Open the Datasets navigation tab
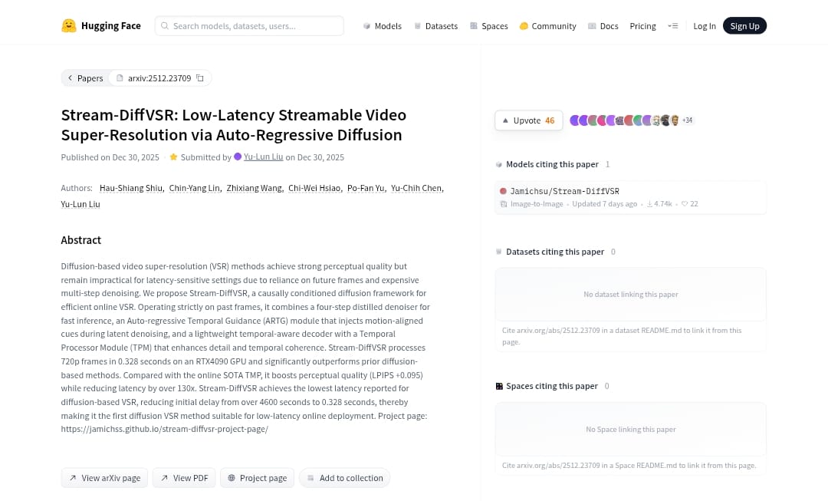The width and height of the screenshot is (828, 501). tap(435, 26)
